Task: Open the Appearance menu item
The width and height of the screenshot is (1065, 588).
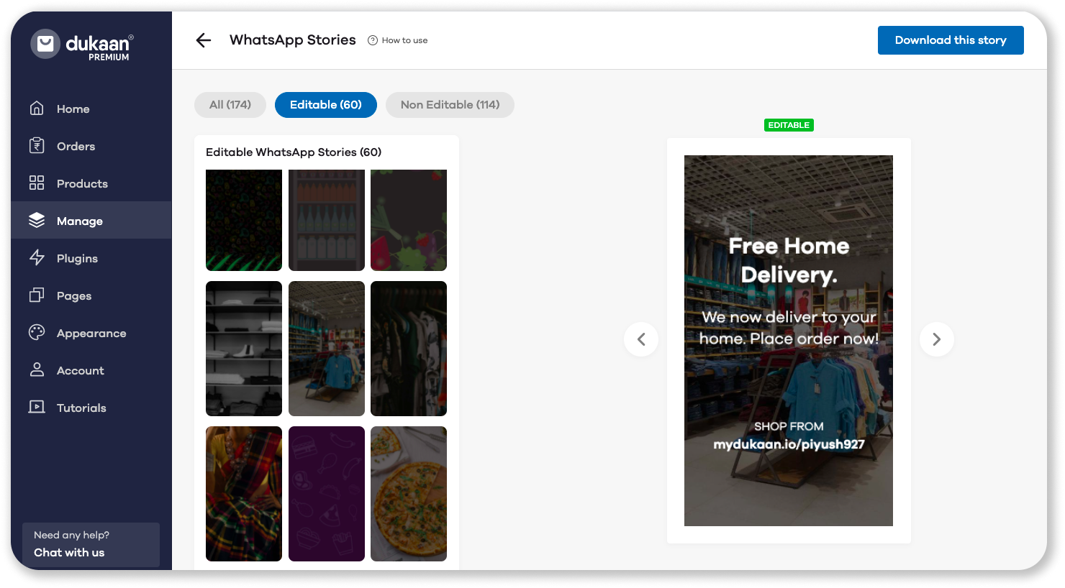Action: (x=91, y=333)
